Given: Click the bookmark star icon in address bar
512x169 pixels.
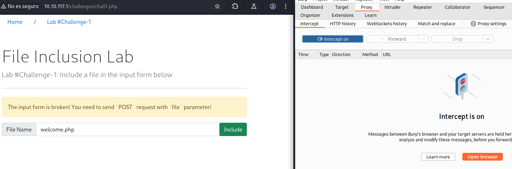Looking at the screenshot, I should click(x=217, y=6).
